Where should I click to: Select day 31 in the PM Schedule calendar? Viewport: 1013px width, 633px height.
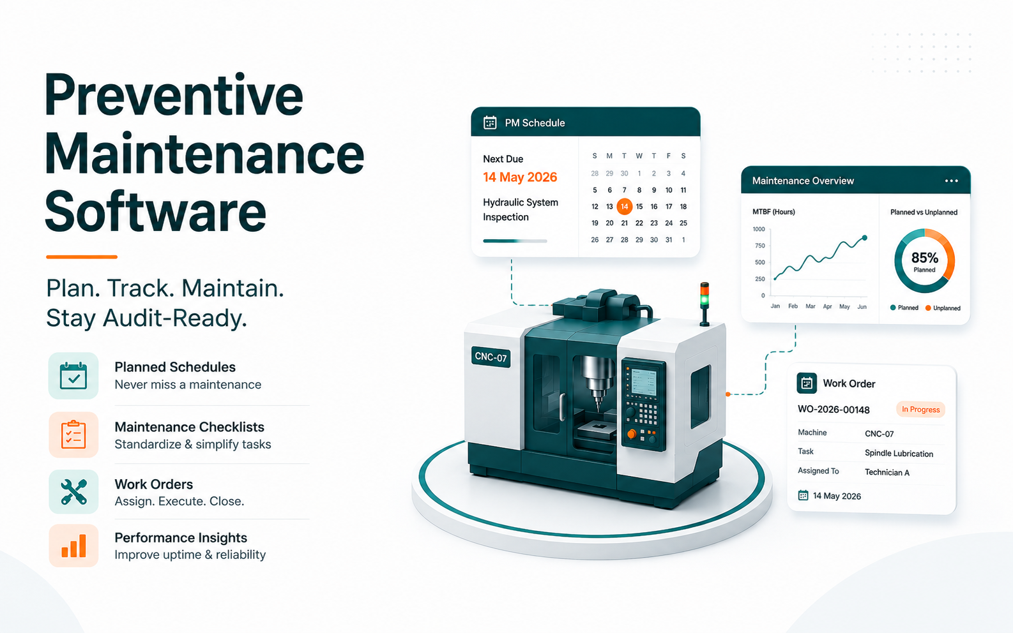(668, 240)
